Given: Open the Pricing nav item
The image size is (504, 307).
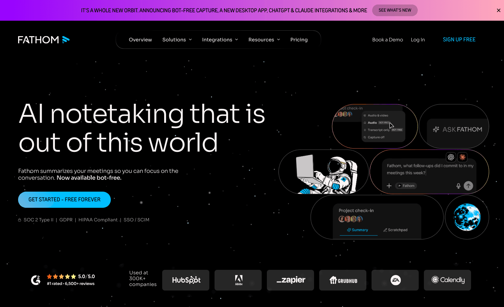Looking at the screenshot, I should pos(299,40).
